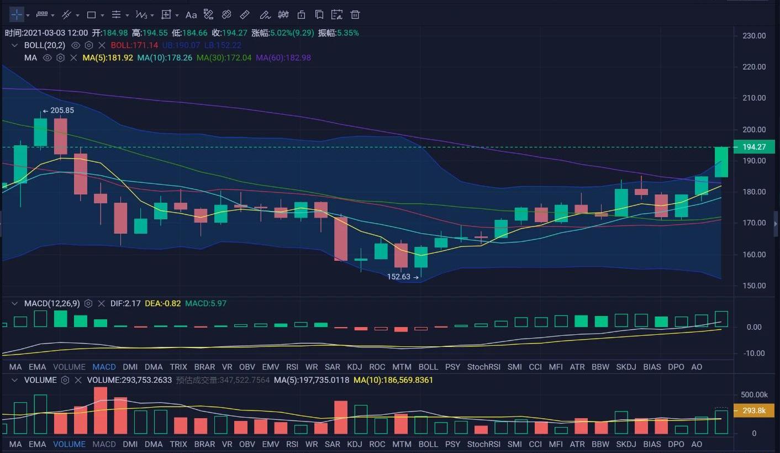The image size is (780, 453).
Task: Open MACD indicator settings gear
Action: click(88, 303)
